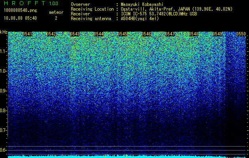Click the 0.7 frequency axis label

[x=3, y=130]
